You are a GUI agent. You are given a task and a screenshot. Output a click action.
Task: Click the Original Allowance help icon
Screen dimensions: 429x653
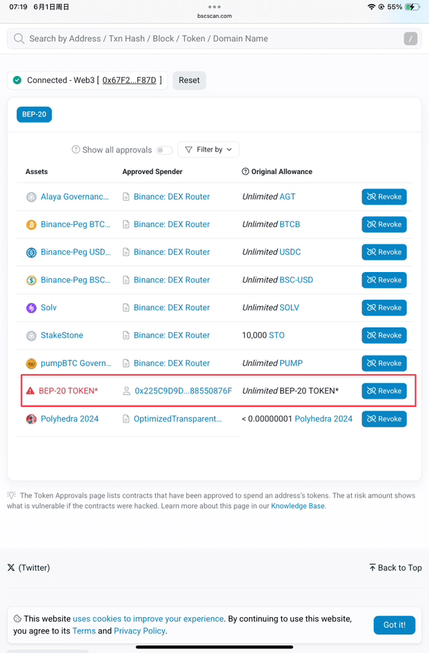point(246,172)
